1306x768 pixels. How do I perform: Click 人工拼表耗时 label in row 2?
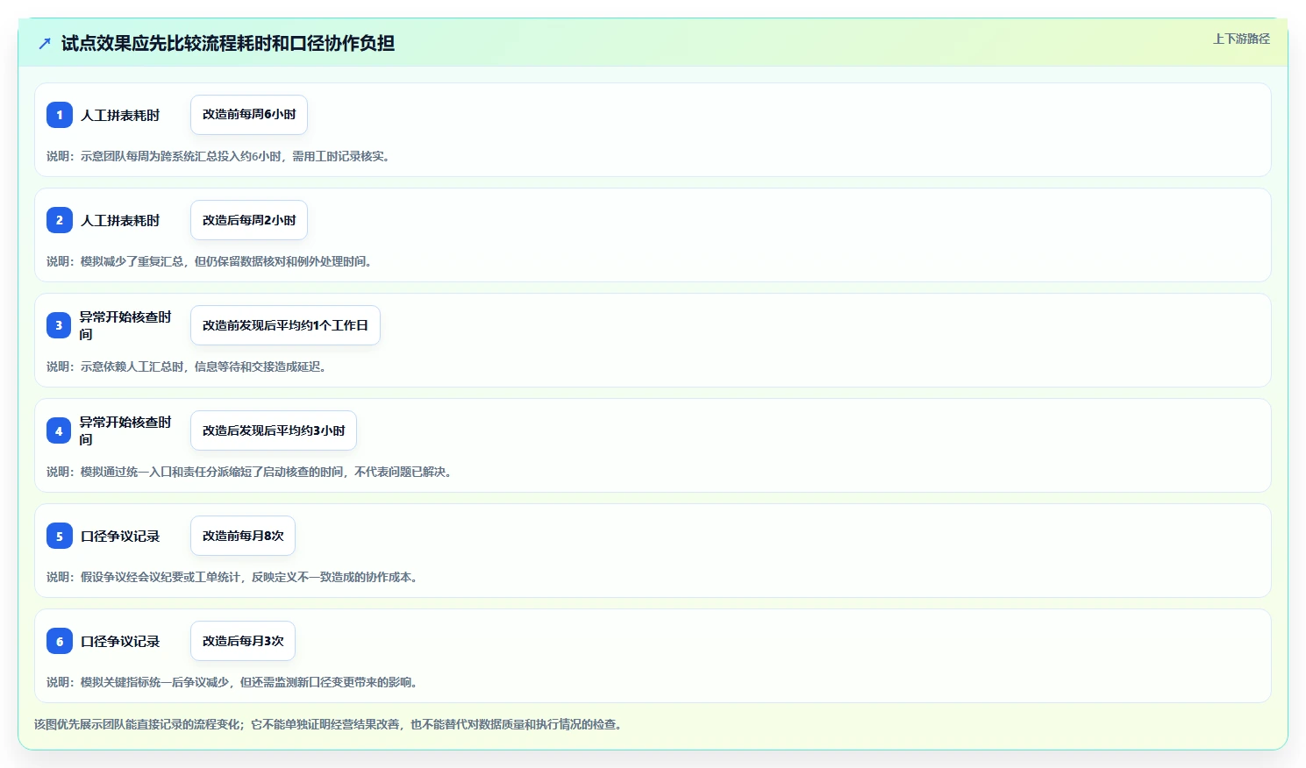tap(120, 220)
